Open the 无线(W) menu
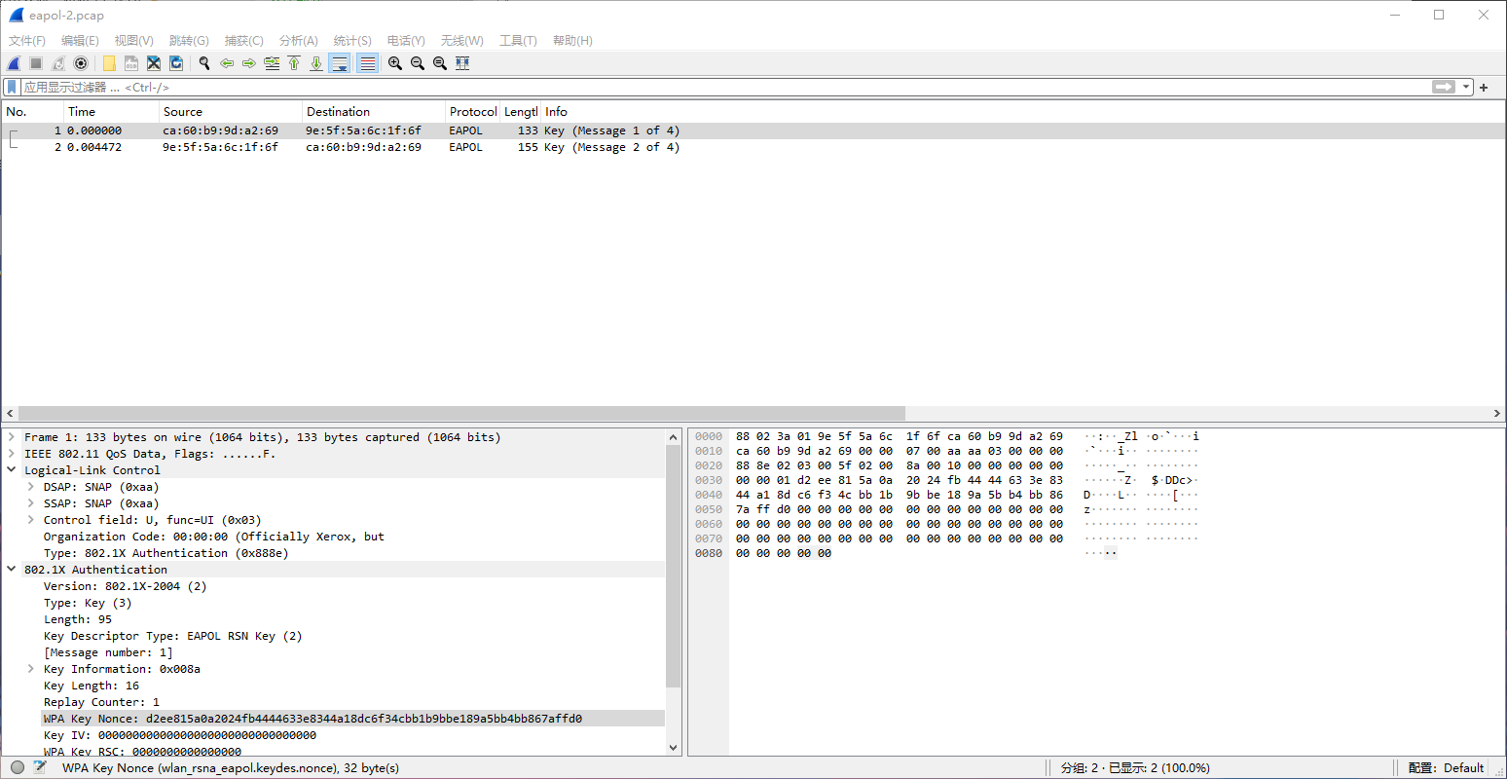 tap(461, 40)
